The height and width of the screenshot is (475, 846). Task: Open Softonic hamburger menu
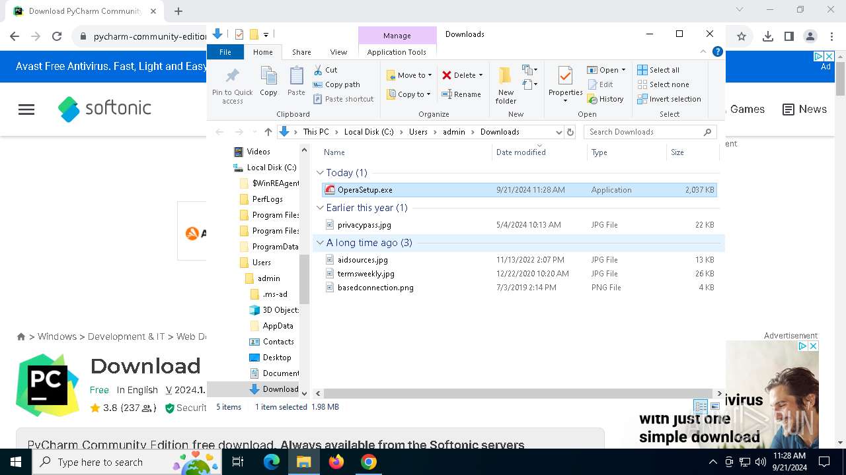point(26,110)
